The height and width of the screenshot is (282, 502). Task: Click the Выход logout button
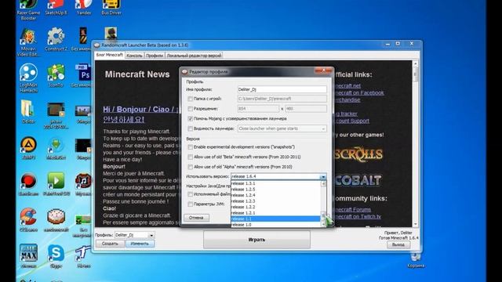click(398, 244)
